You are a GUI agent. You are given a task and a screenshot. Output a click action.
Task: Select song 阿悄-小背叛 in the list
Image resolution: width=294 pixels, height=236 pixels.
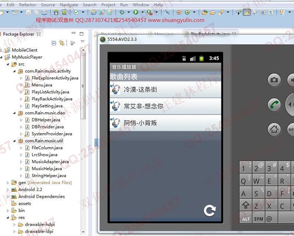click(165, 123)
